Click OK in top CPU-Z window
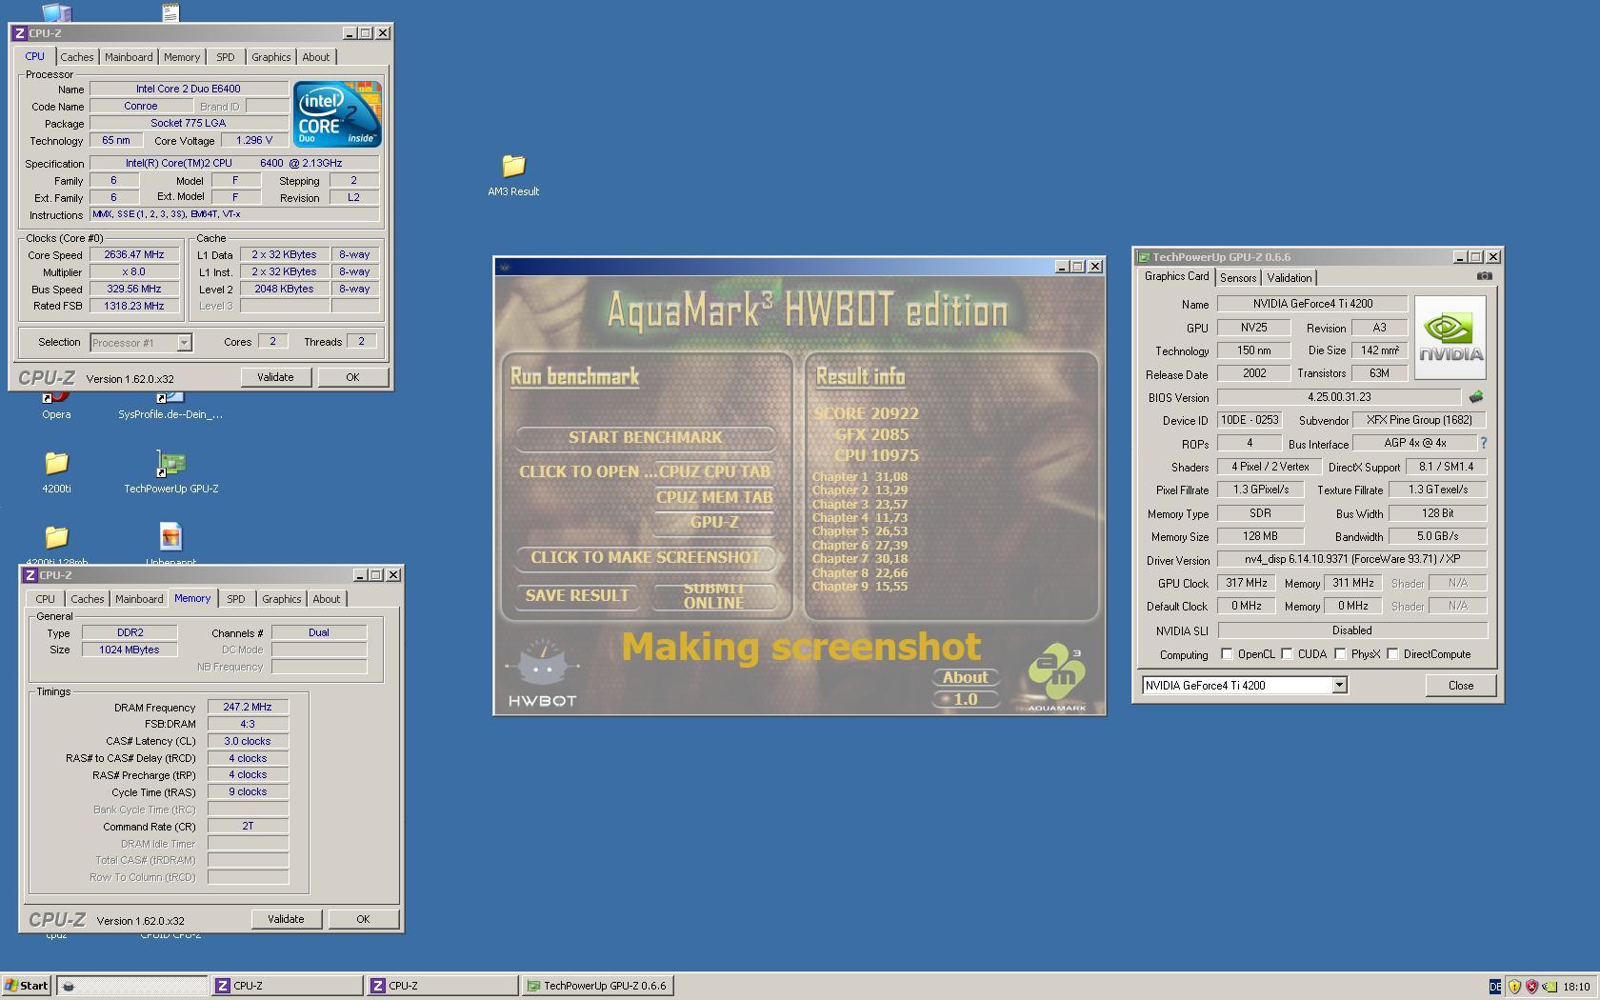Screen dimensions: 1600x1000 pos(352,377)
